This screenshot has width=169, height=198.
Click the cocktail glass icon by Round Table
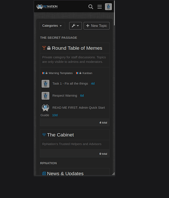(x=44, y=48)
